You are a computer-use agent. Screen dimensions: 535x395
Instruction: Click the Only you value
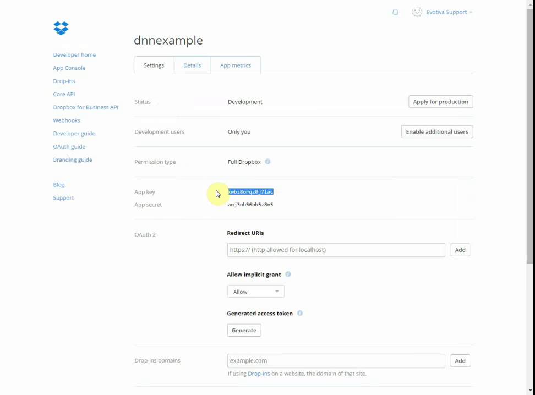pos(239,131)
